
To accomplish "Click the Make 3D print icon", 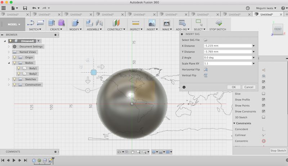I will tap(167, 23).
